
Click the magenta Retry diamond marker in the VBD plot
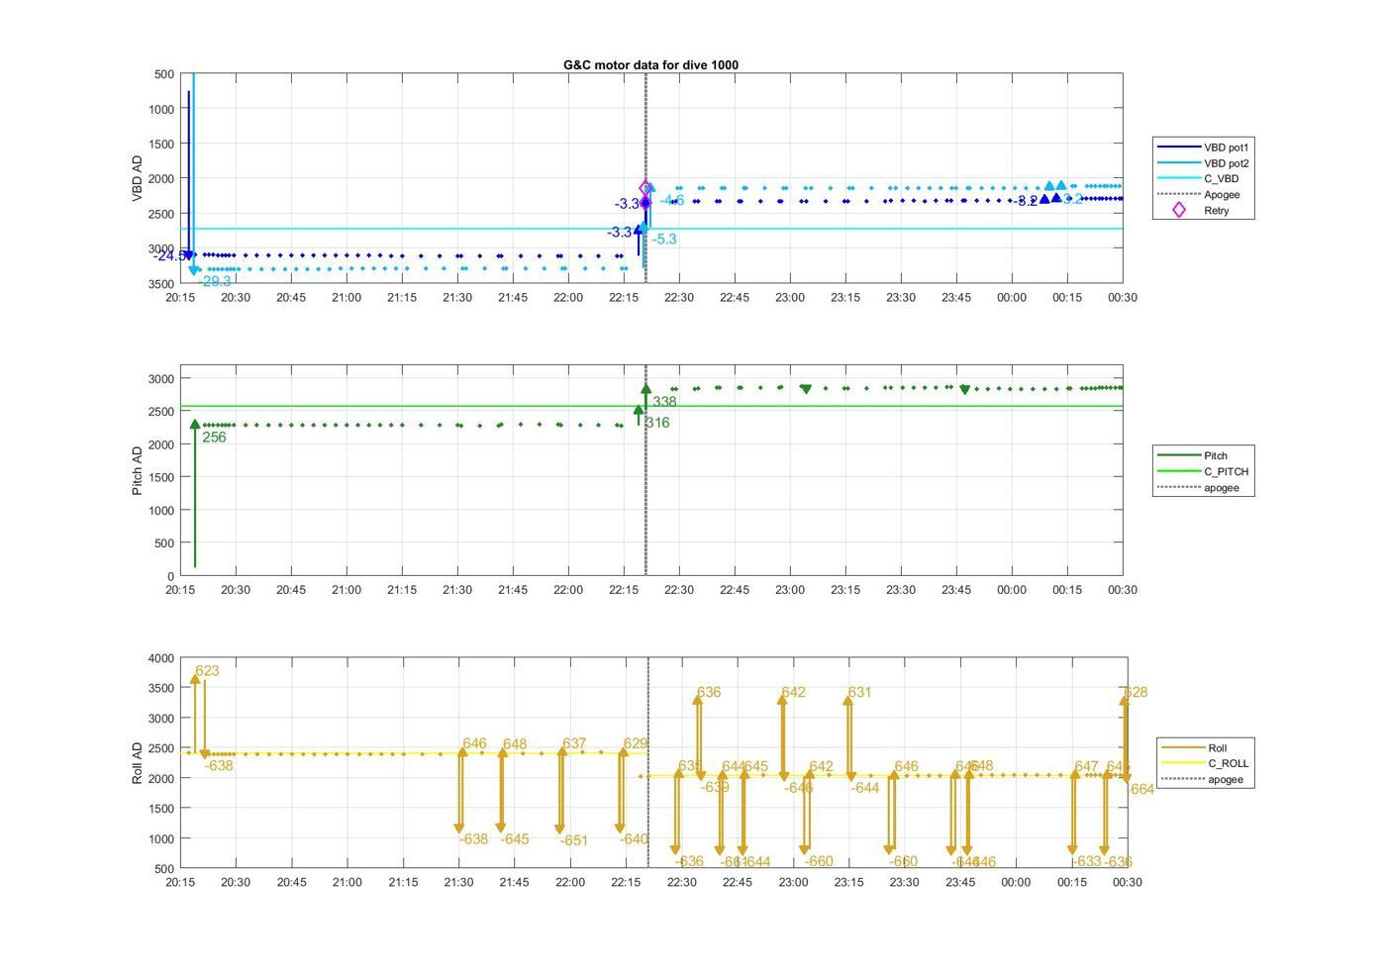(x=645, y=188)
